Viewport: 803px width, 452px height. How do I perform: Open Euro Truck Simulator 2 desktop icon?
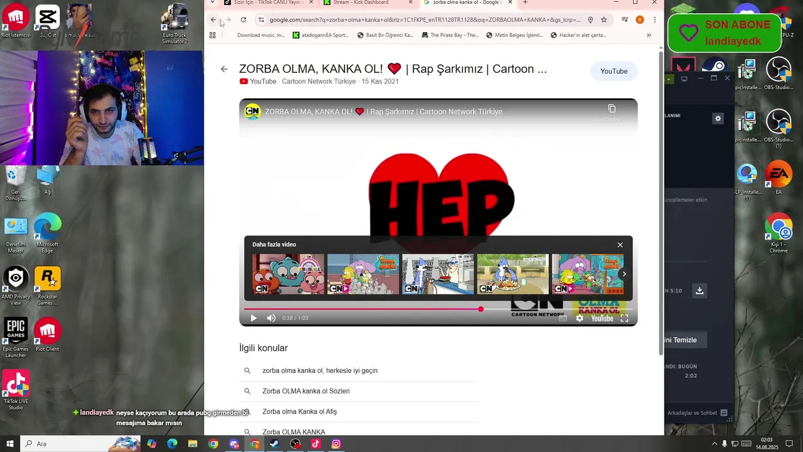point(175,24)
